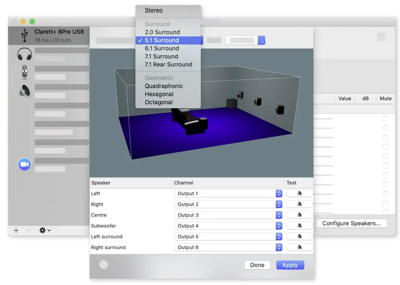Click the green zoom window button
Viewport: 400px width, 285px height.
pyautogui.click(x=32, y=22)
